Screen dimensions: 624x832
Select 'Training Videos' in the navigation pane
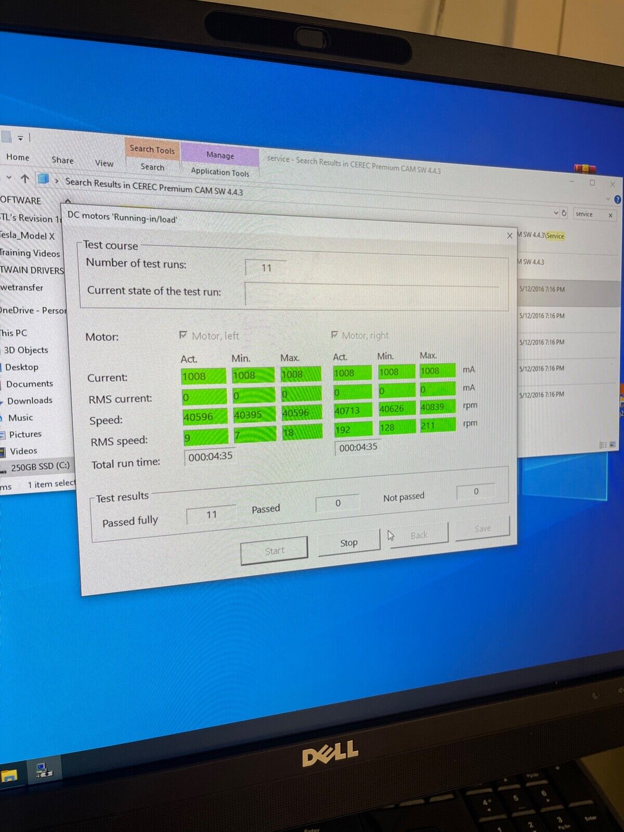30,253
